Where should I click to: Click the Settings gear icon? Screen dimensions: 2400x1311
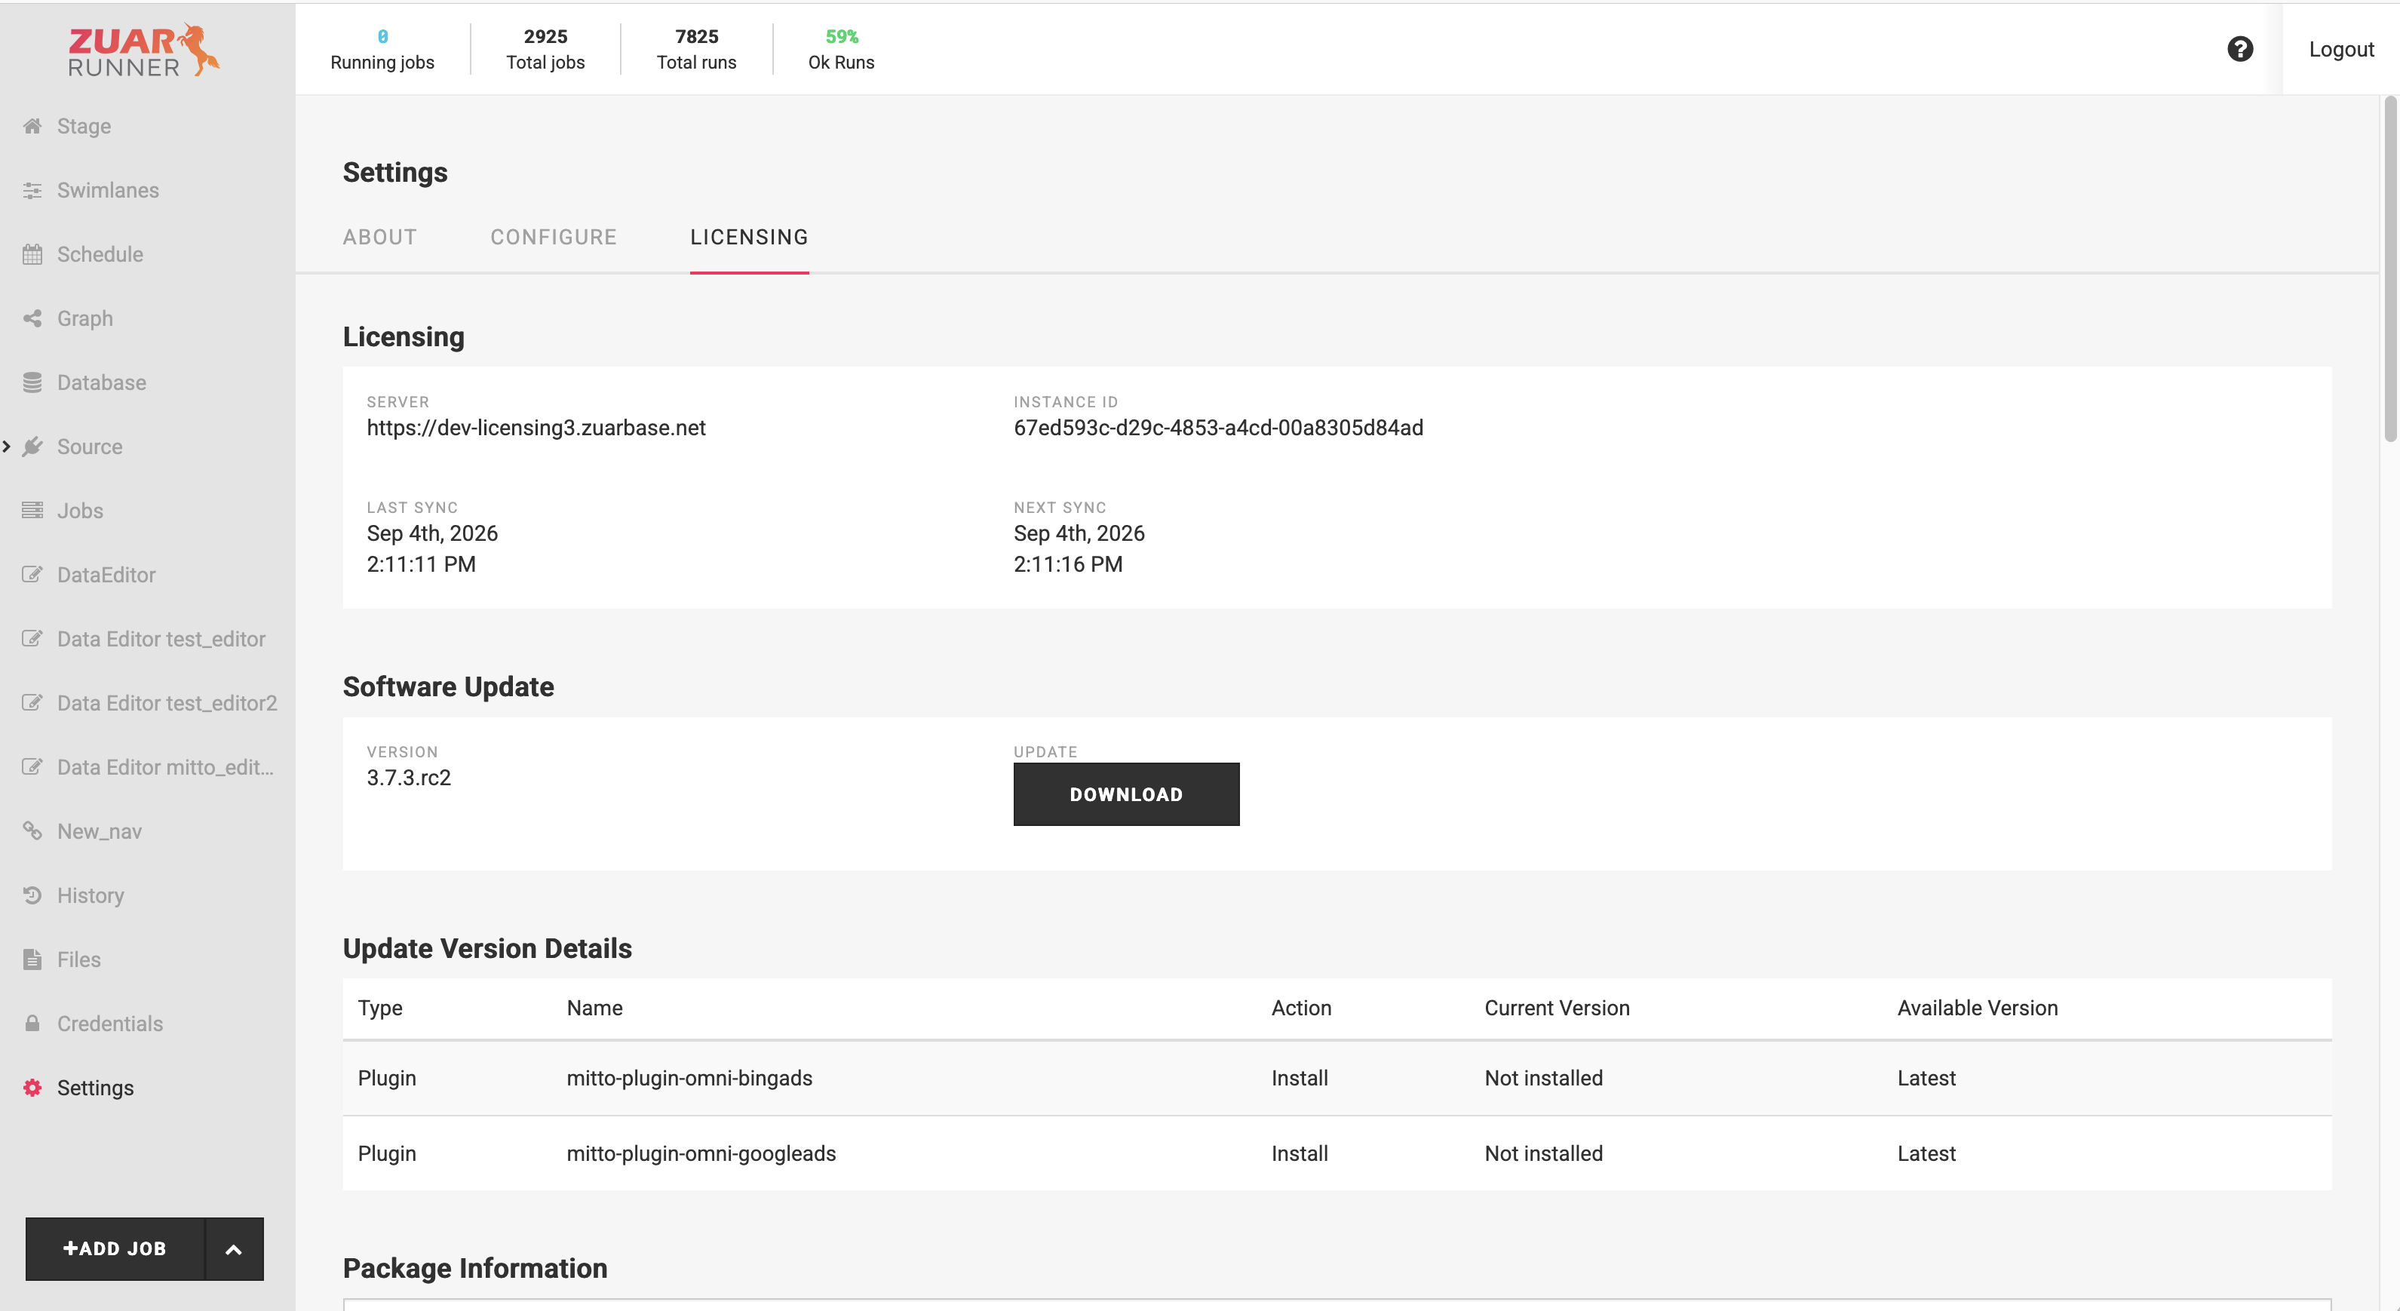click(x=32, y=1088)
